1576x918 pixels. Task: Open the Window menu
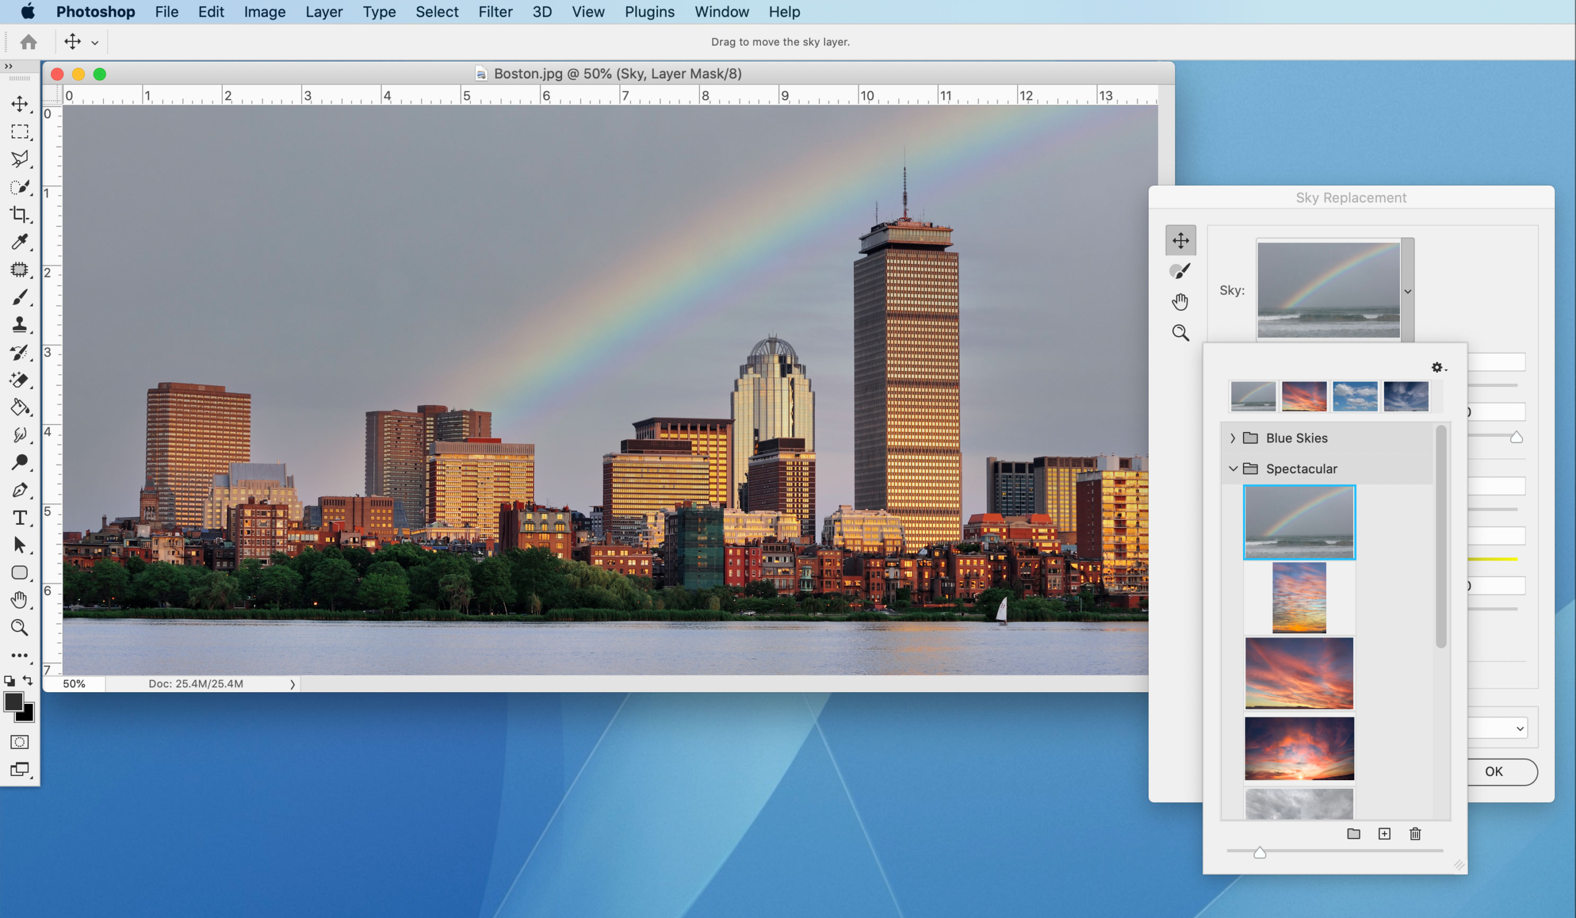point(722,12)
